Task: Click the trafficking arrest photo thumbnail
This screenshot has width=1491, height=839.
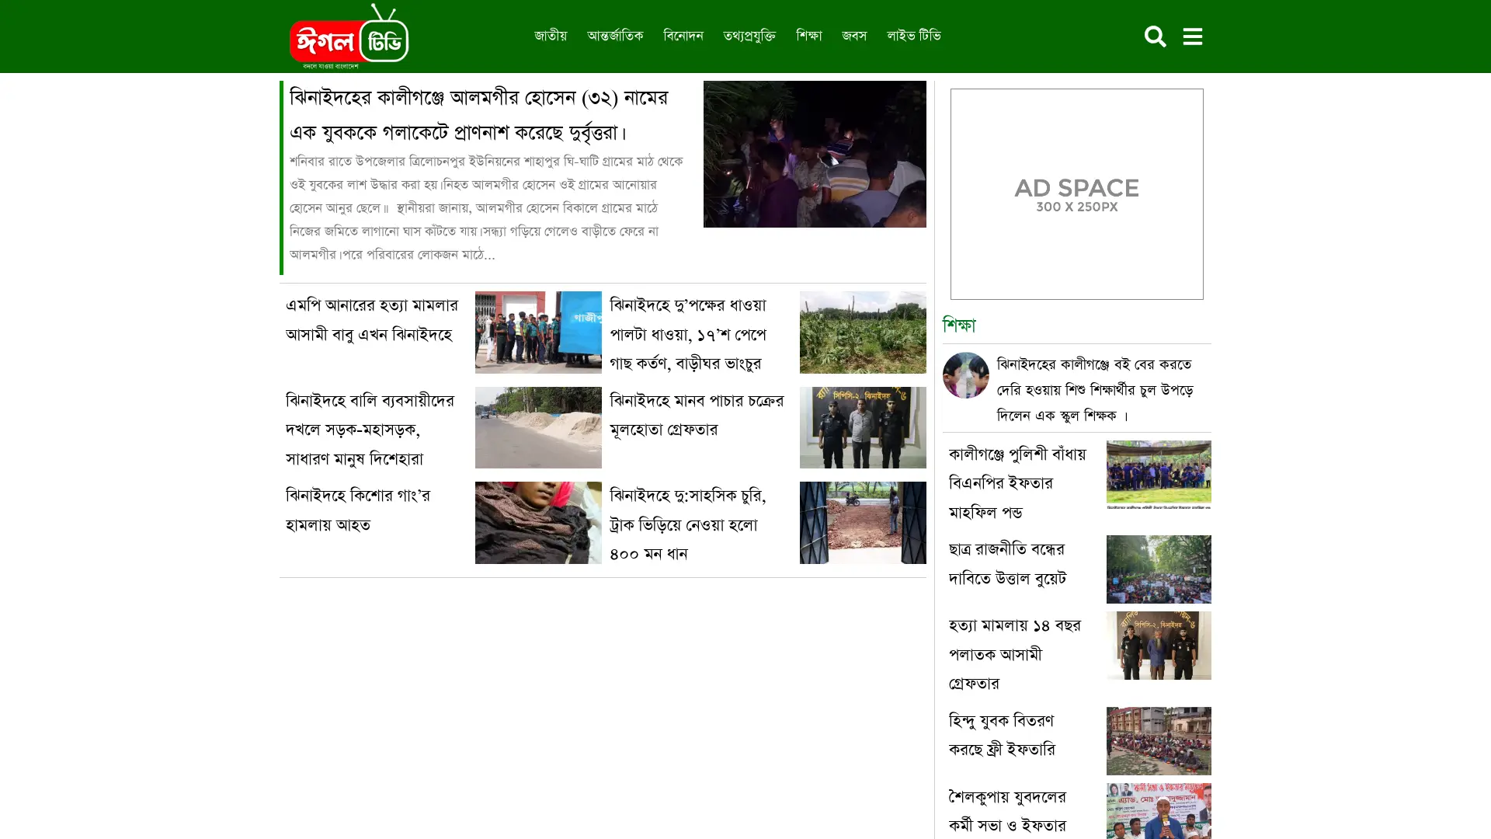Action: 863,427
